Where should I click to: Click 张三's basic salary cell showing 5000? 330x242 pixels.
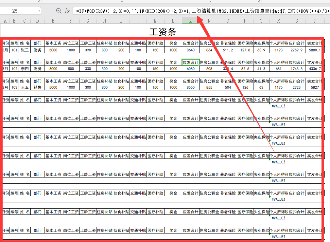pos(53,50)
